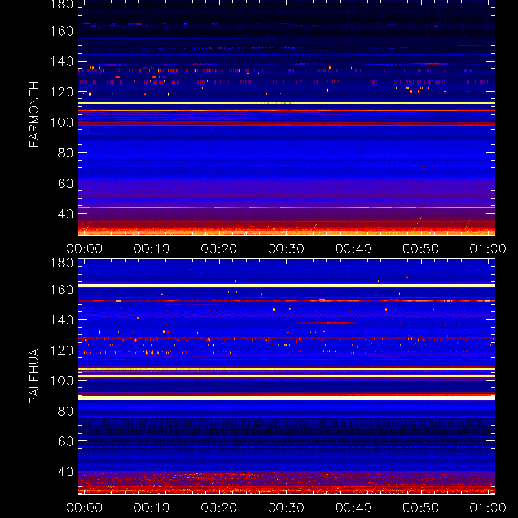Click the white band near 162 in Palehua spectrogram

click(286, 286)
